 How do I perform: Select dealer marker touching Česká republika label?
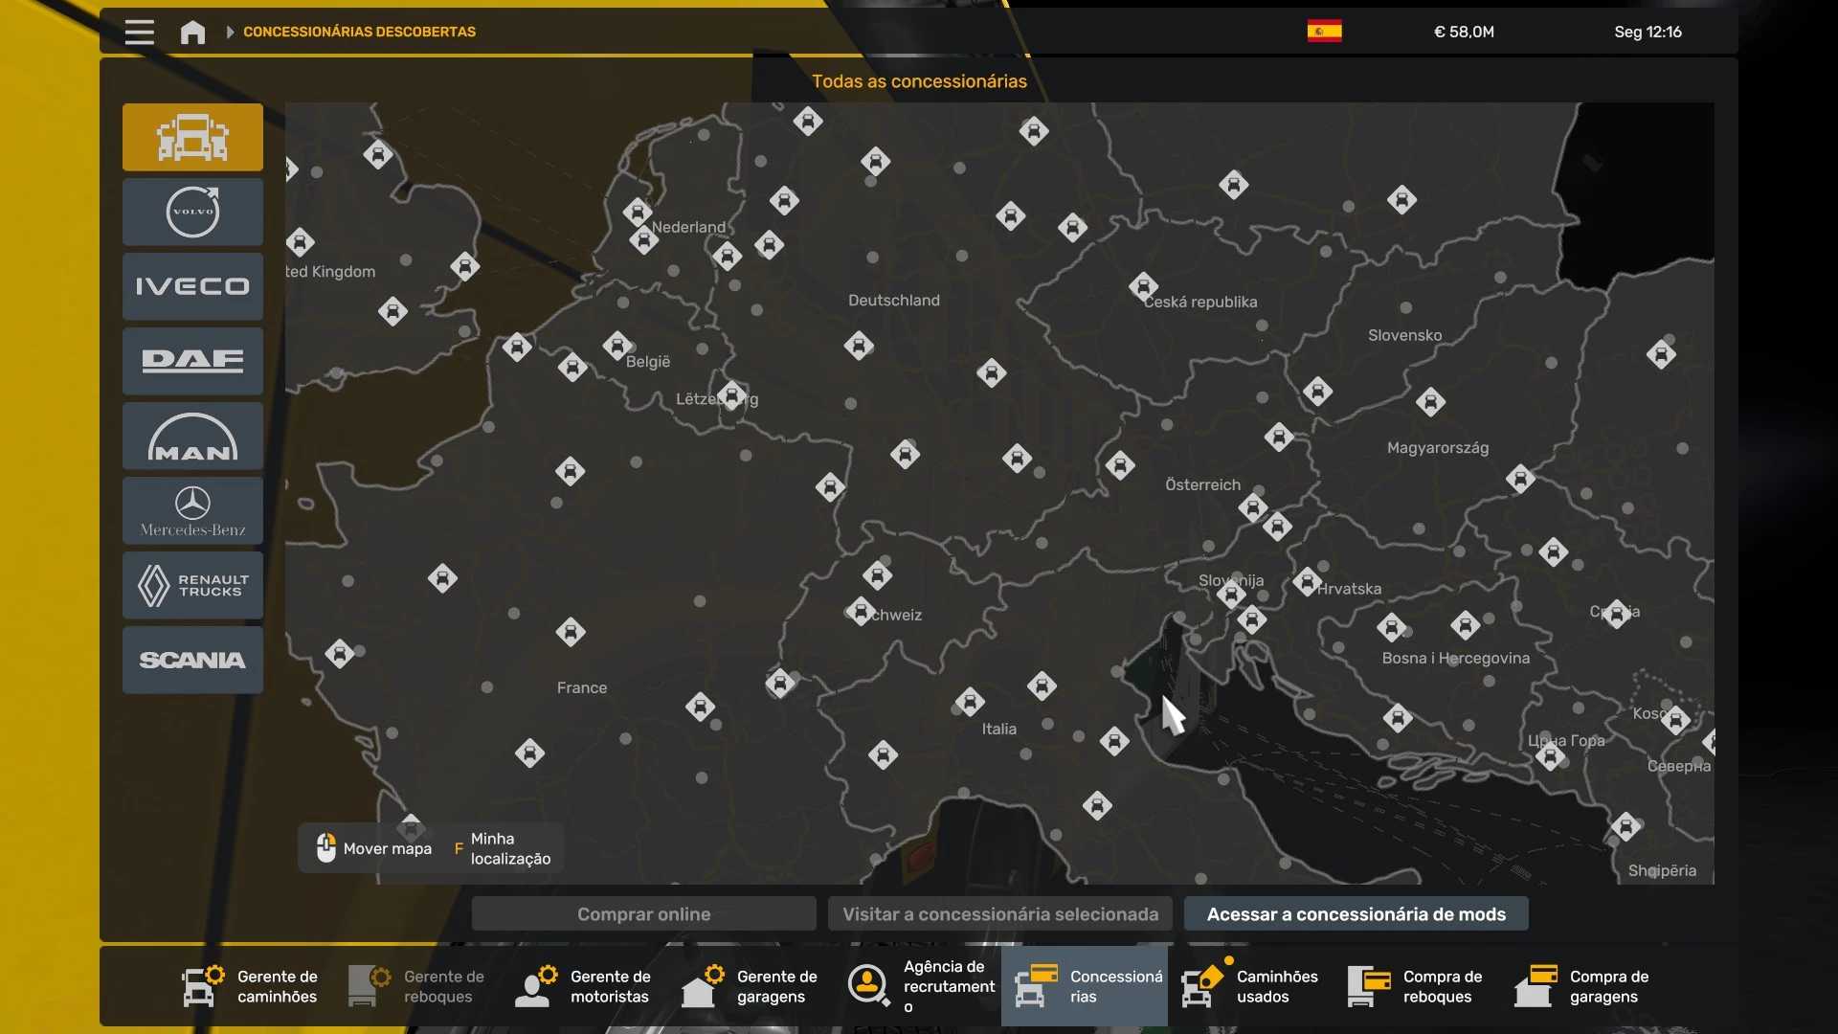[x=1143, y=286]
